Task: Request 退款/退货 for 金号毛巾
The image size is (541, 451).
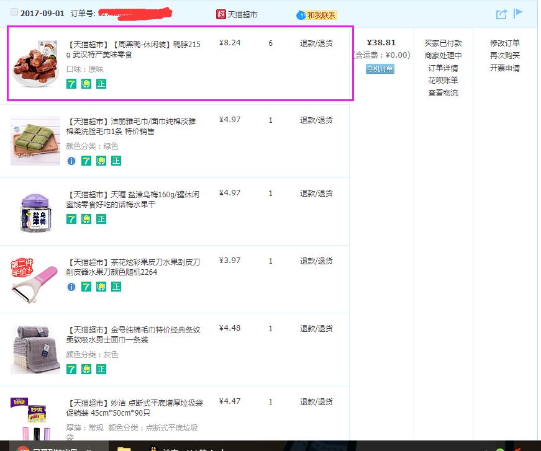Action: click(x=316, y=328)
